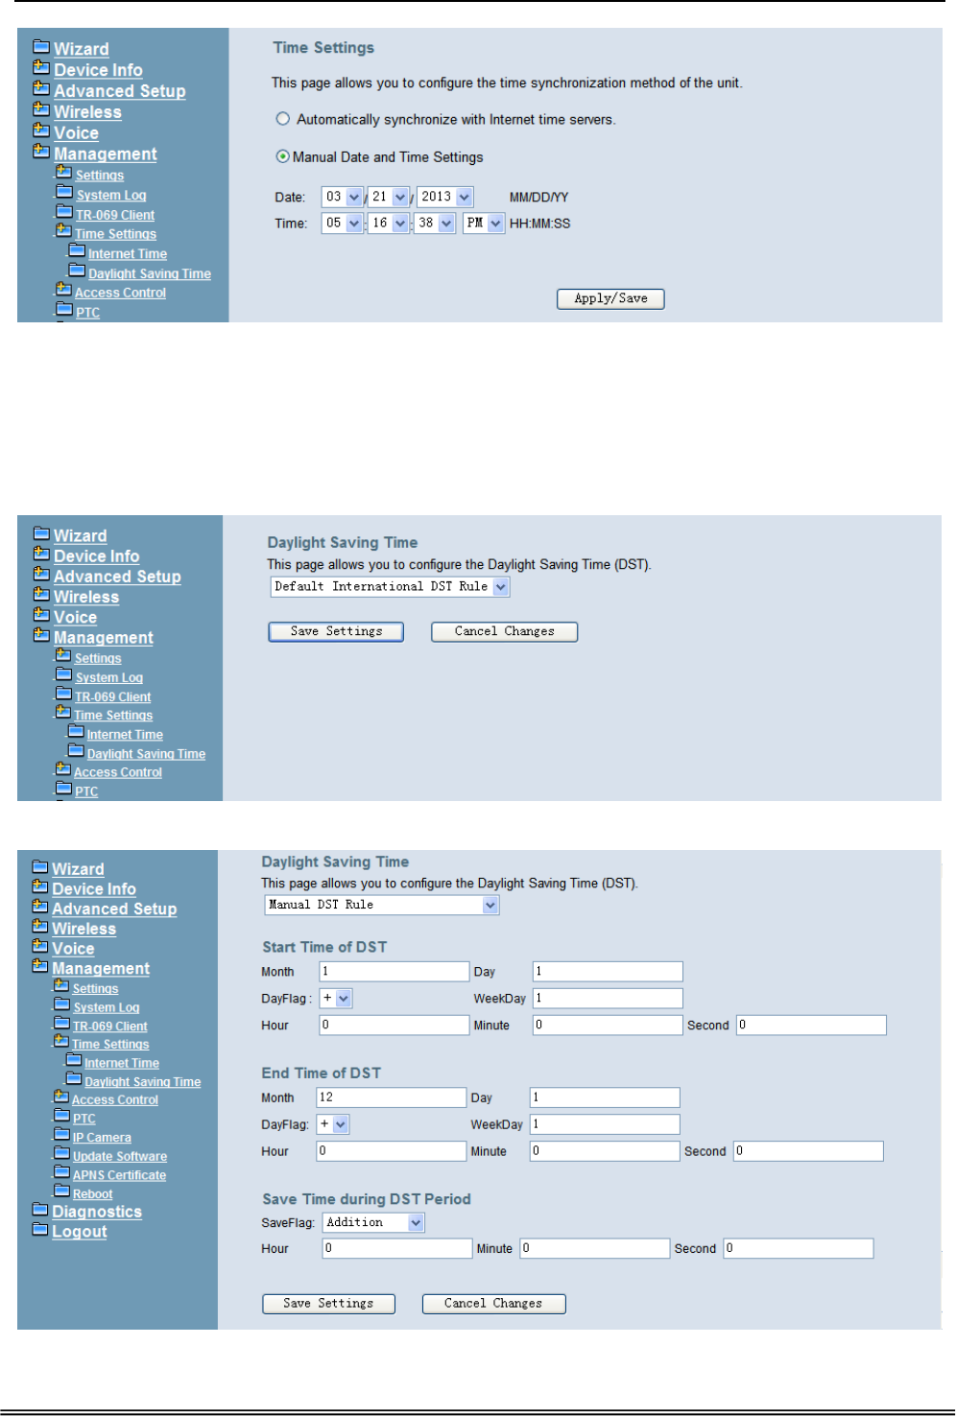Image resolution: width=956 pixels, height=1416 pixels.
Task: Open DayFlag dropdown under End Time of DST
Action: click(x=333, y=1123)
